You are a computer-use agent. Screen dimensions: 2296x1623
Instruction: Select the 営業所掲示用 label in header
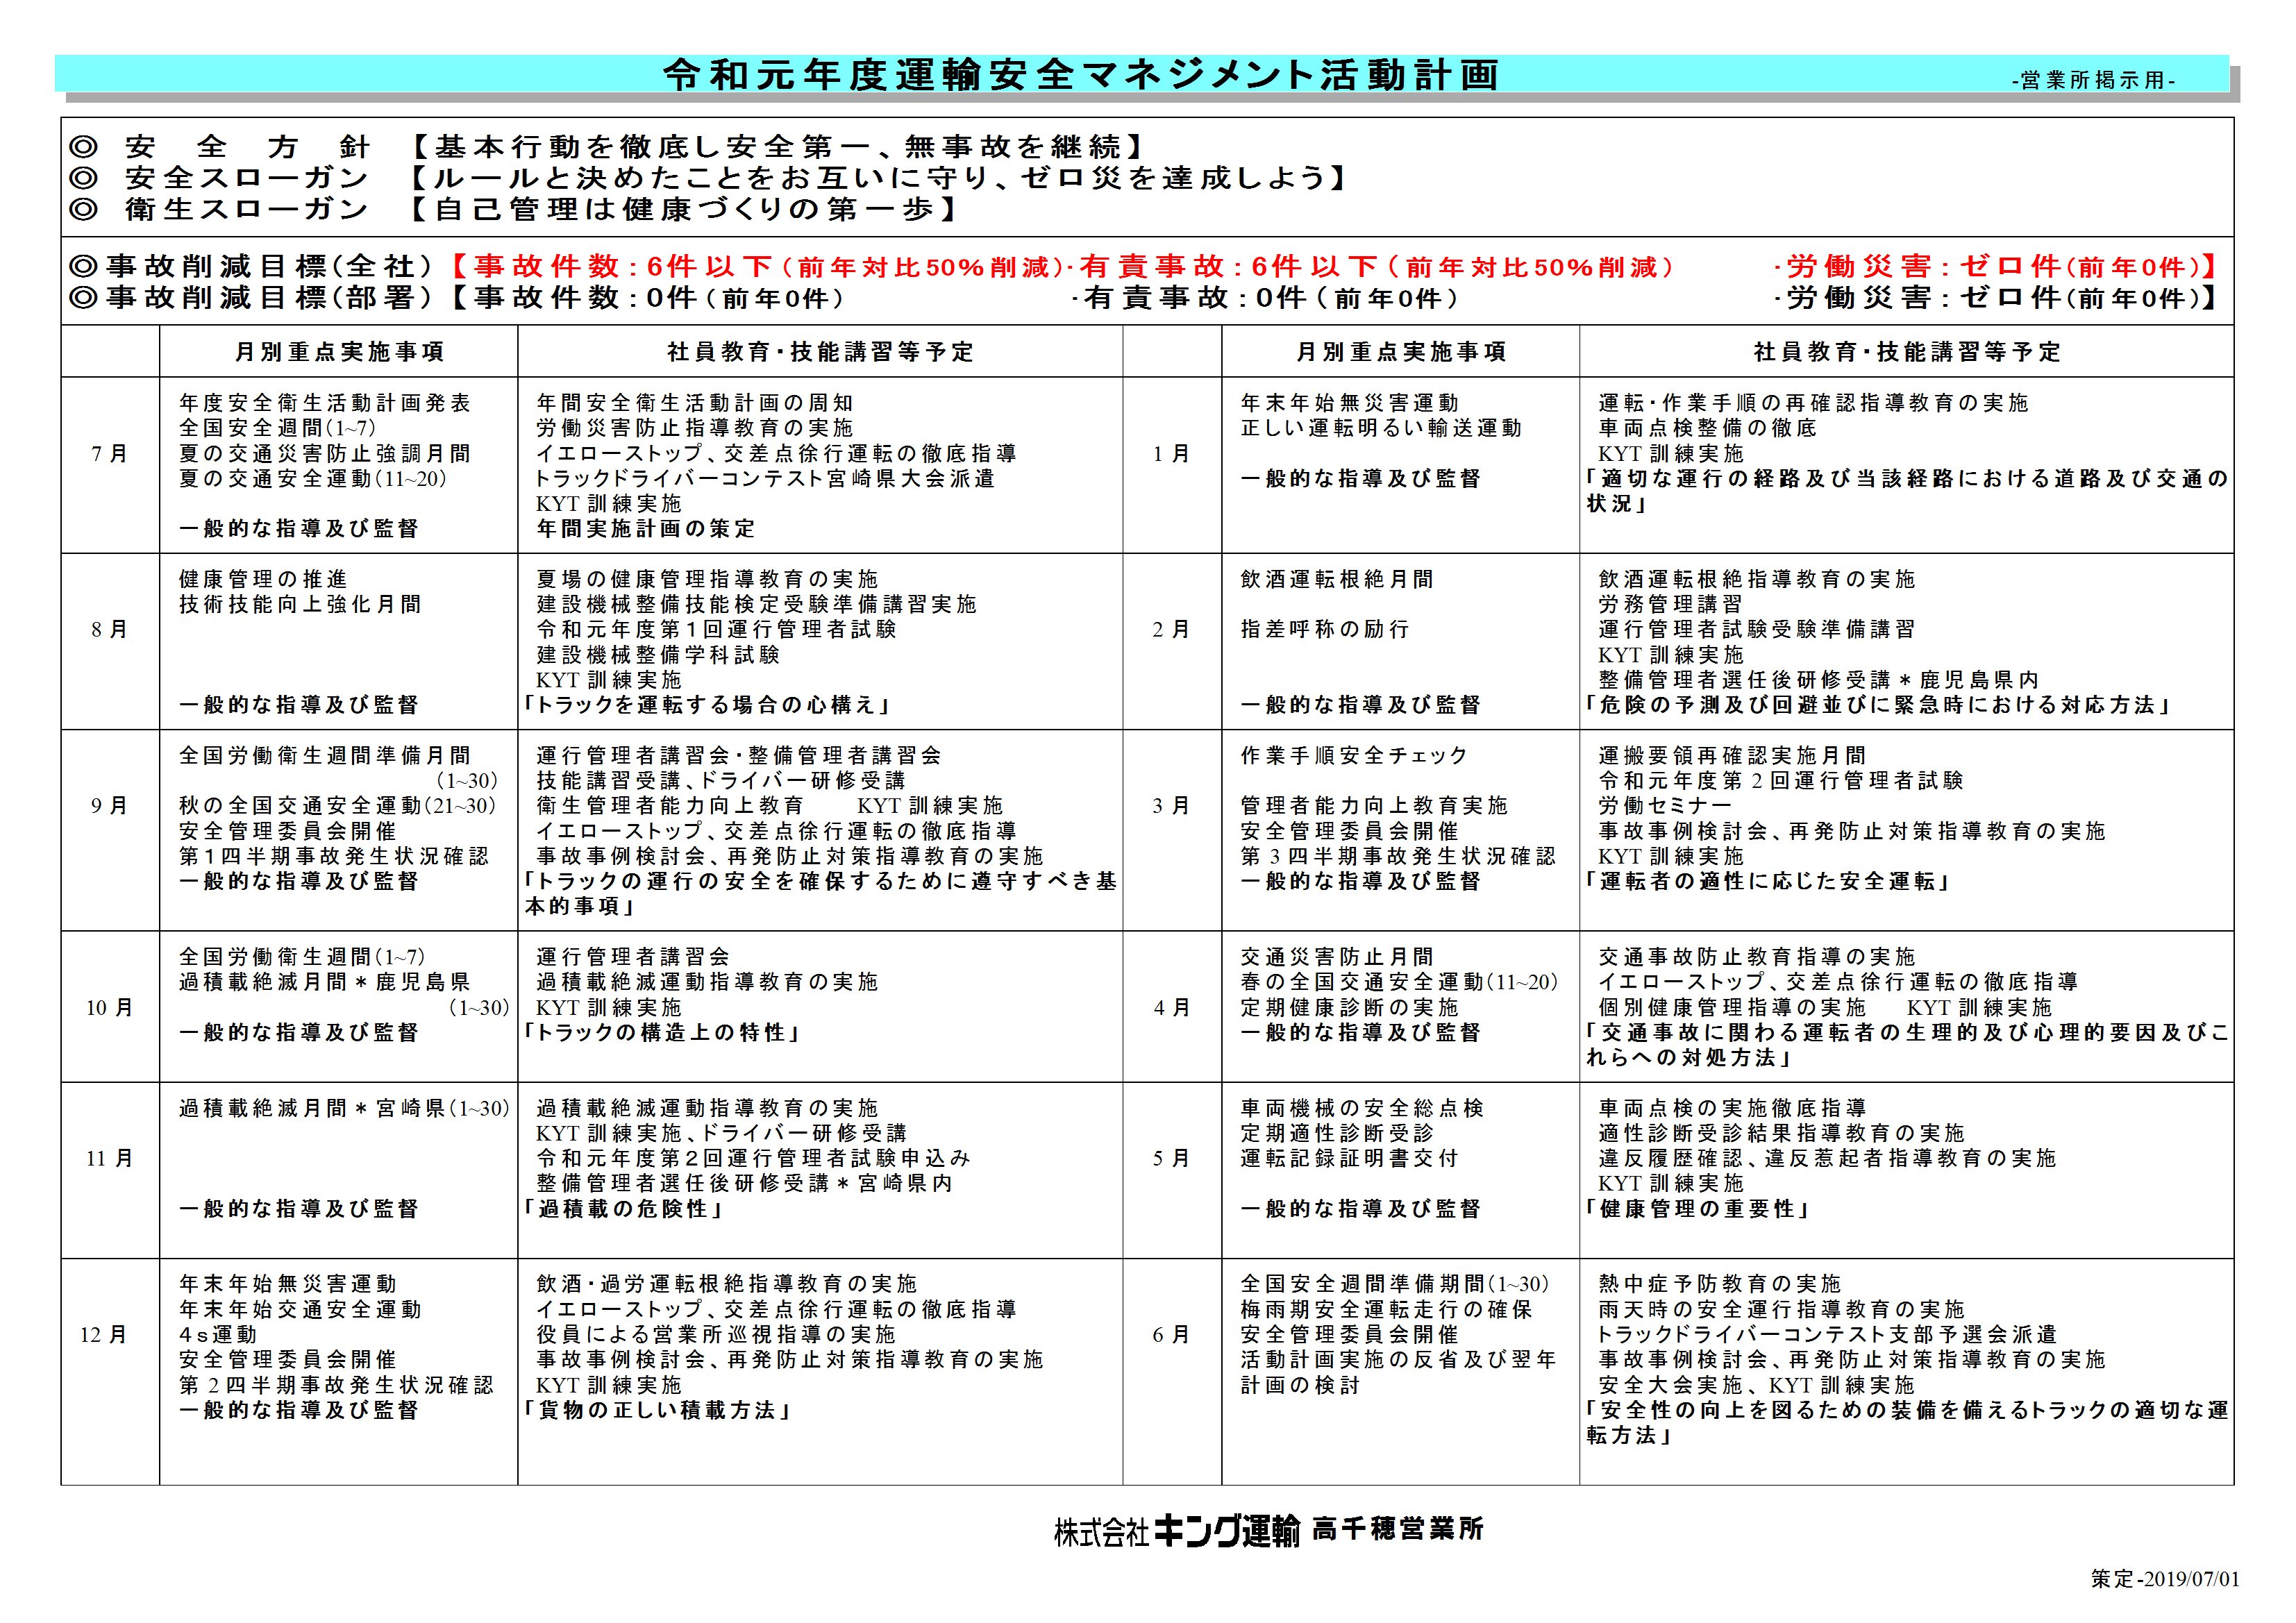pos(2093,81)
